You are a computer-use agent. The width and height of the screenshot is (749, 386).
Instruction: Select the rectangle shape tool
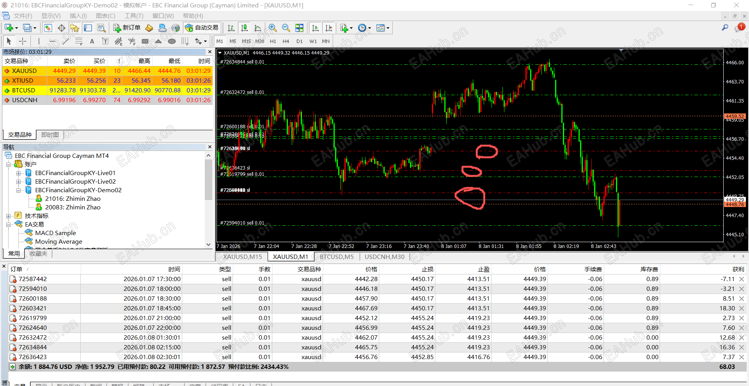pos(145,41)
